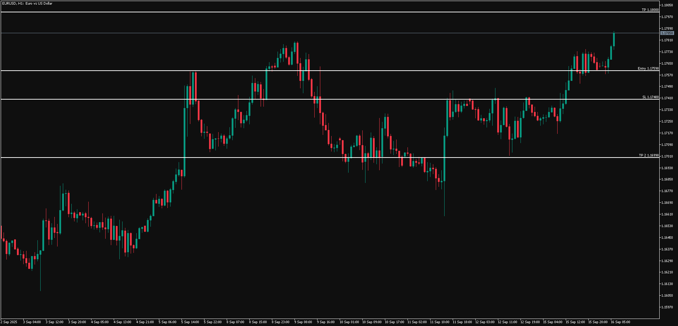
Task: Select the TP 1.18000 line label
Action: pyautogui.click(x=650, y=10)
